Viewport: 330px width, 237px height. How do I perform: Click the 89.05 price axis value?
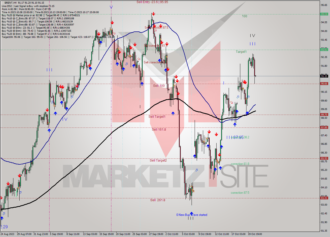click(324, 109)
